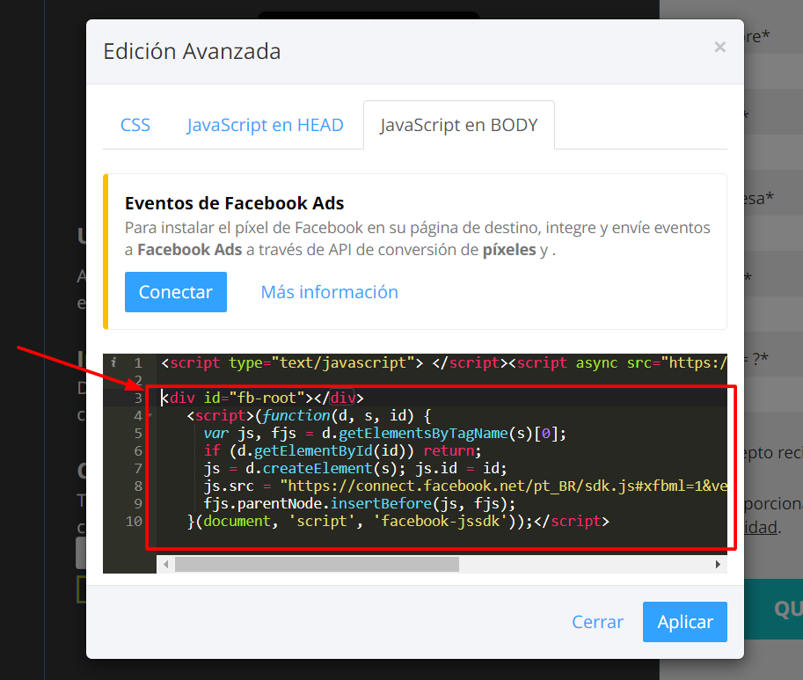Select the JavaScript en BODY tab

[458, 125]
